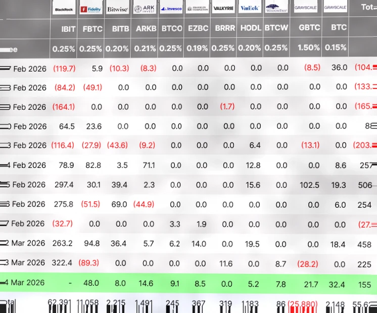
Task: Select the HODL column header
Action: (x=251, y=28)
